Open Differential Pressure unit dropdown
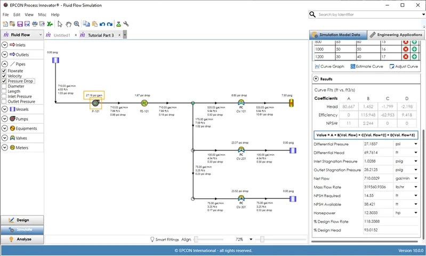 pos(415,144)
